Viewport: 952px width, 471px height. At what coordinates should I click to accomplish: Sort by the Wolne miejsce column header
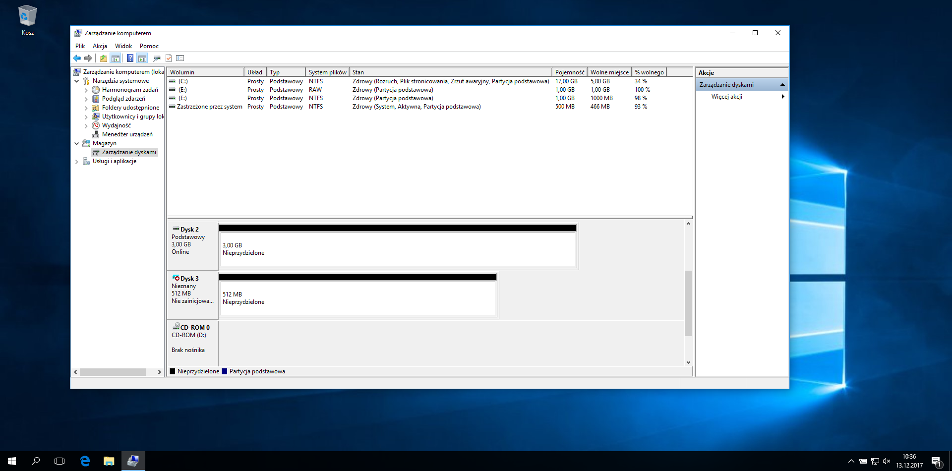pos(609,72)
